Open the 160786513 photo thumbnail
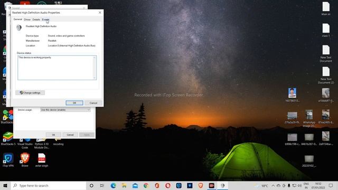Viewport: 338px width, 190px height. pos(292,95)
